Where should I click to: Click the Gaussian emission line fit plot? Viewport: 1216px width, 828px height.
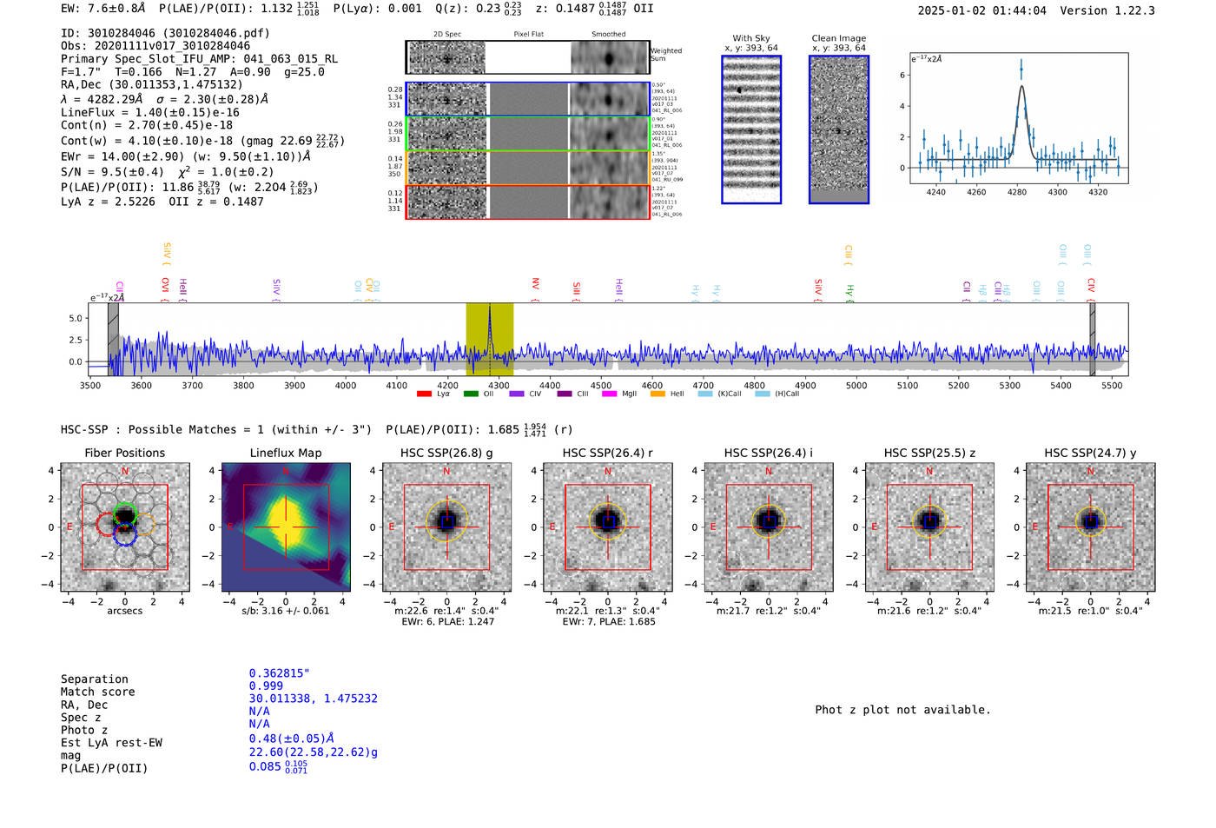[1019, 118]
